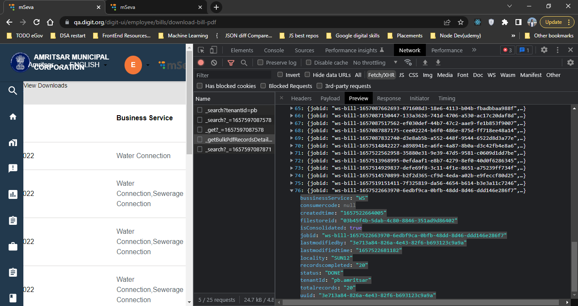
Task: Click the clear network log icon
Action: [x=214, y=62]
